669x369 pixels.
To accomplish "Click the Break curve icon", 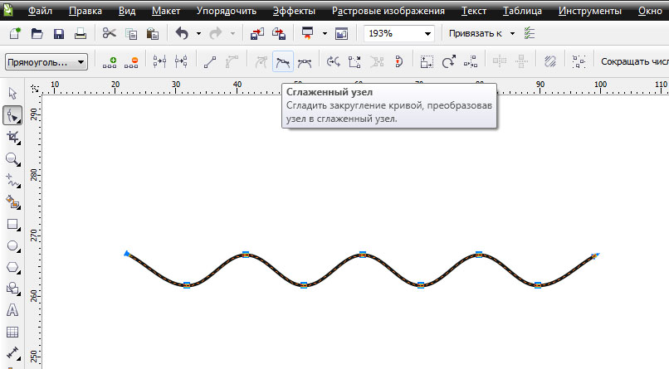I will click(181, 62).
